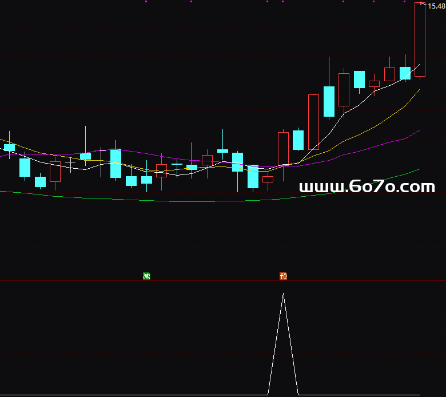446x397 pixels.
Task: Click the peak of the white indicator spike
Action: [283, 294]
